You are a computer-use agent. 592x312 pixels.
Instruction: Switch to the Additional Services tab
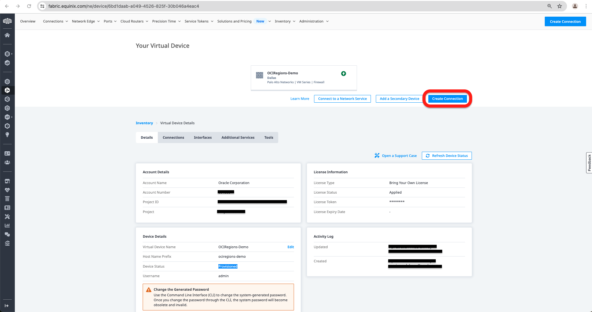[238, 138]
